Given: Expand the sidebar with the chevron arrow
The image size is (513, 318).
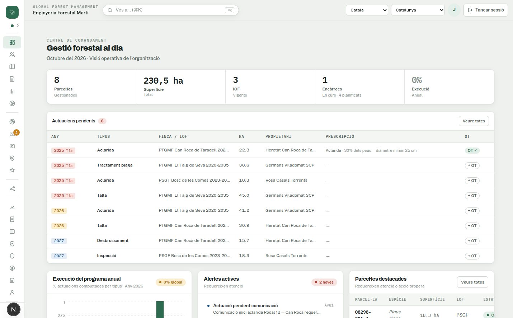Looking at the screenshot, I should [18, 25].
